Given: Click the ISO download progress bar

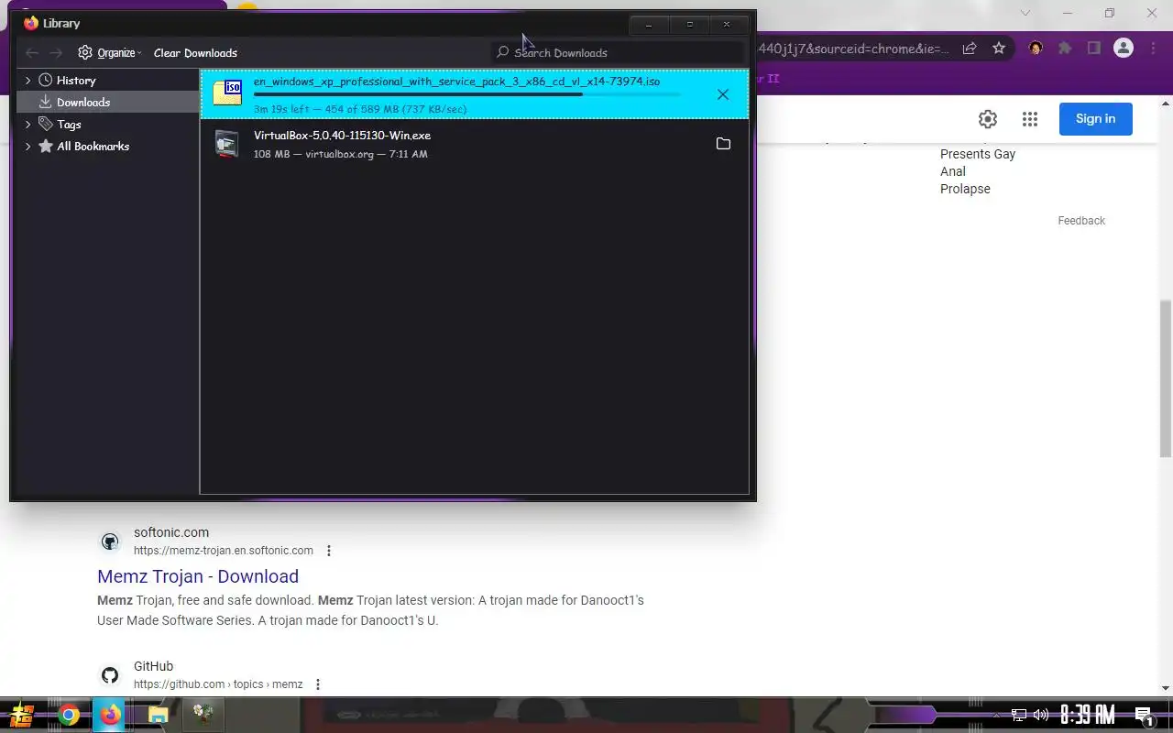Looking at the screenshot, I should click(467, 94).
